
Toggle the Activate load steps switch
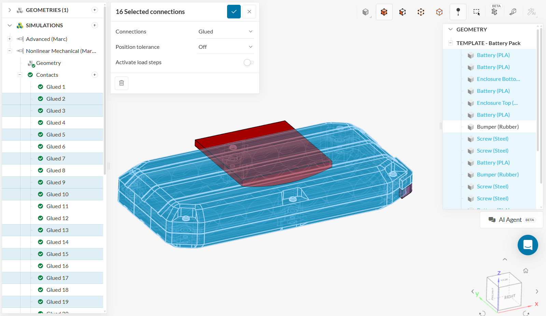click(x=249, y=62)
